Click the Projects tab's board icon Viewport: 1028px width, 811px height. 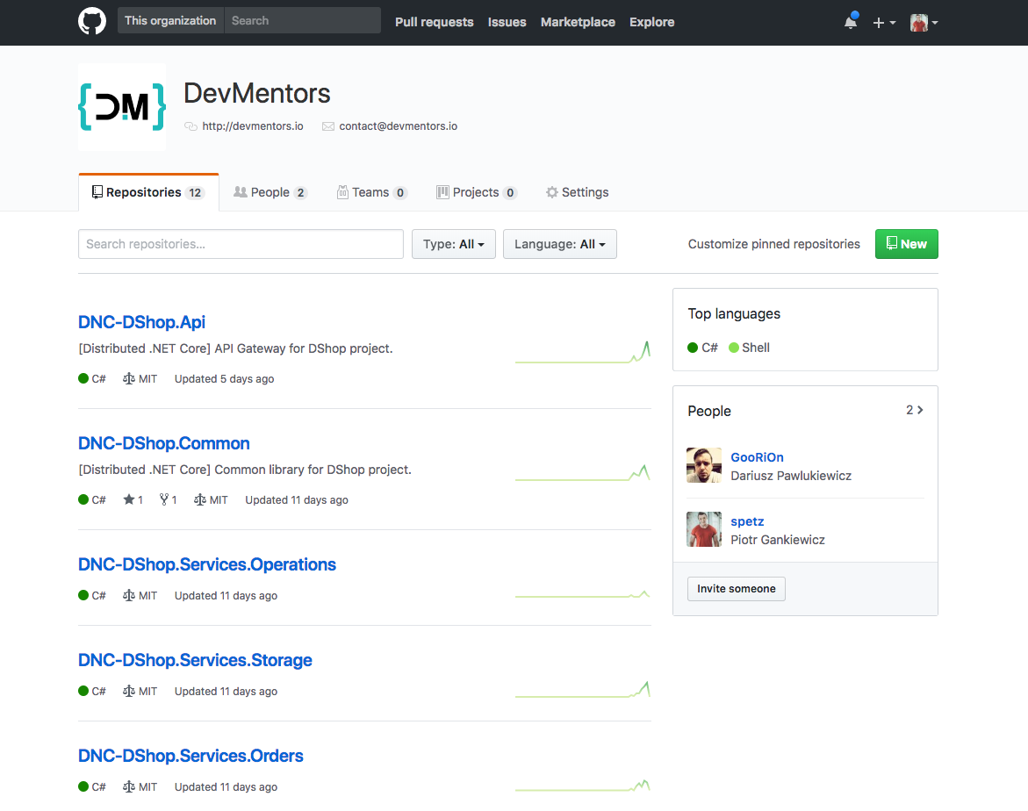pyautogui.click(x=442, y=192)
